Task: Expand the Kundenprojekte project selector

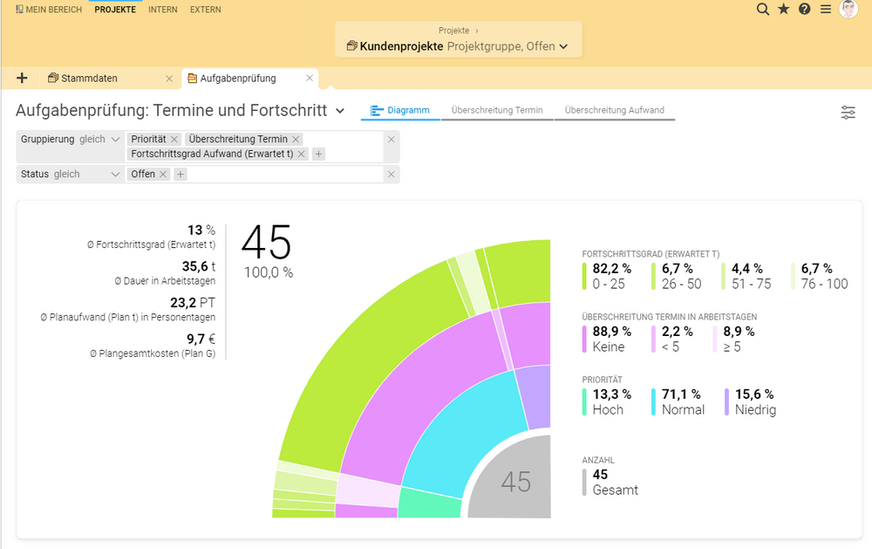Action: tap(563, 47)
